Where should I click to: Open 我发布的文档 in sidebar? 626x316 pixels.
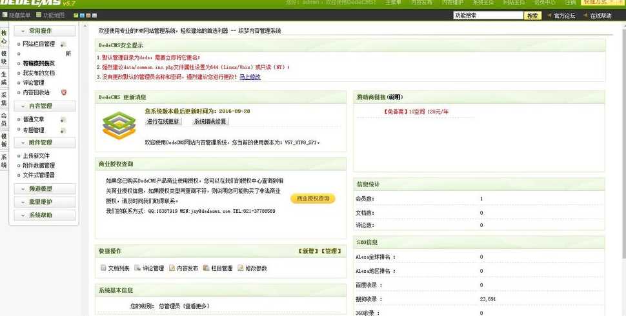(39, 73)
